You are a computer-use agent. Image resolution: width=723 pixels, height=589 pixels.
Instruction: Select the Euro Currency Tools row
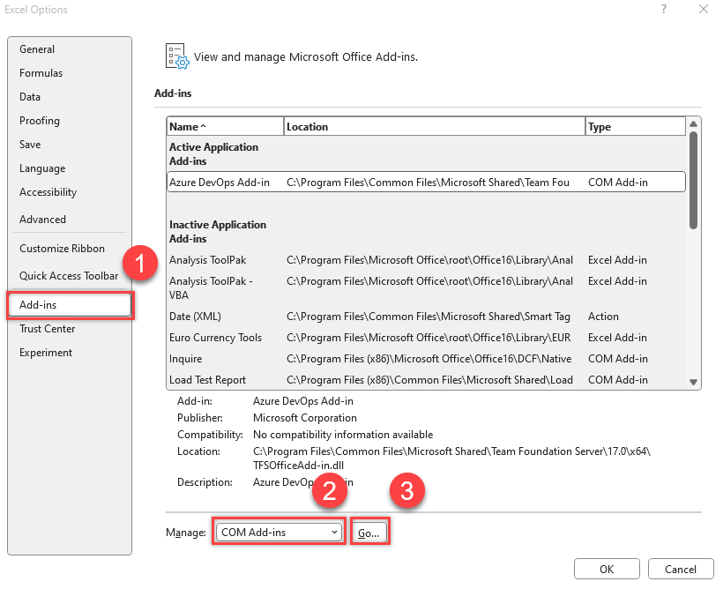[426, 338]
